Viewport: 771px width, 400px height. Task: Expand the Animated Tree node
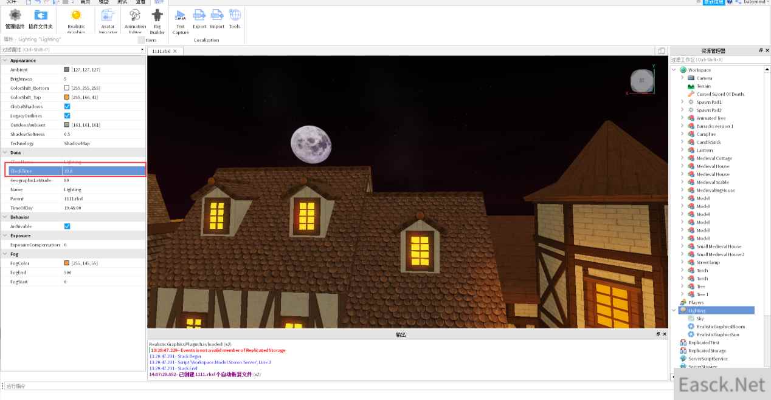[x=682, y=118]
